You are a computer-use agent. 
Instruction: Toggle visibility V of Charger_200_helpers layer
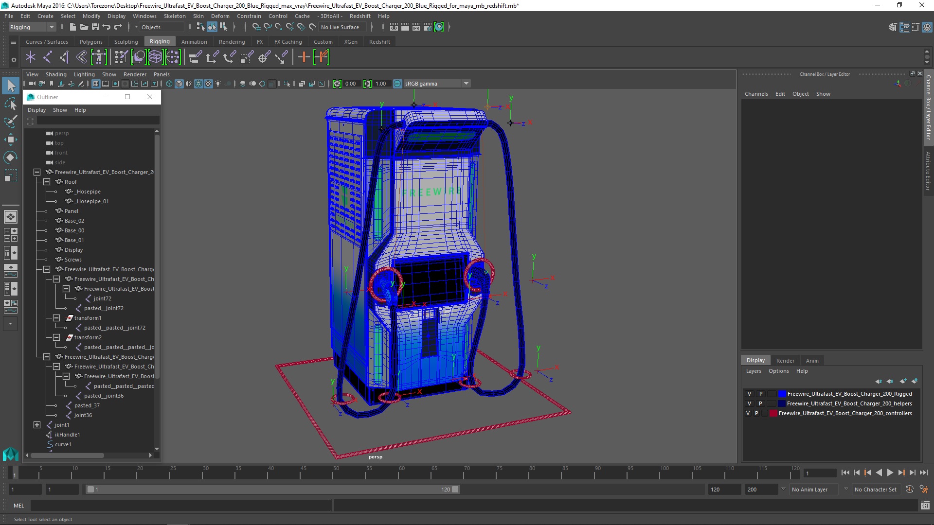[x=749, y=404]
